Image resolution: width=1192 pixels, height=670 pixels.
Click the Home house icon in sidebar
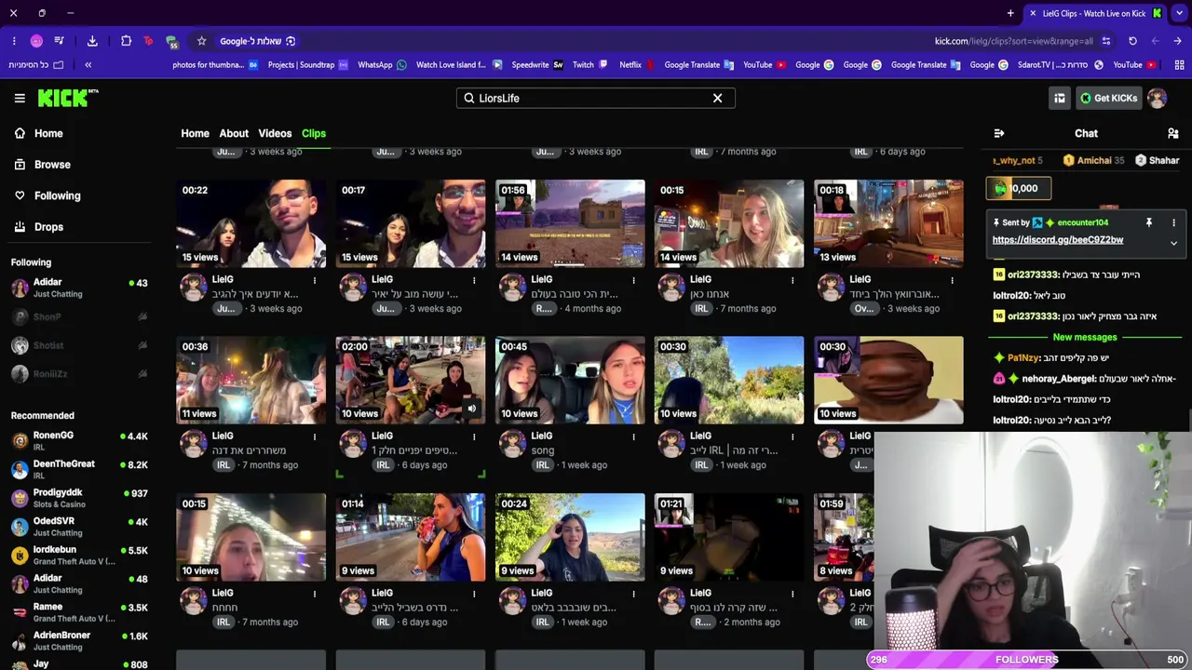[x=20, y=133]
